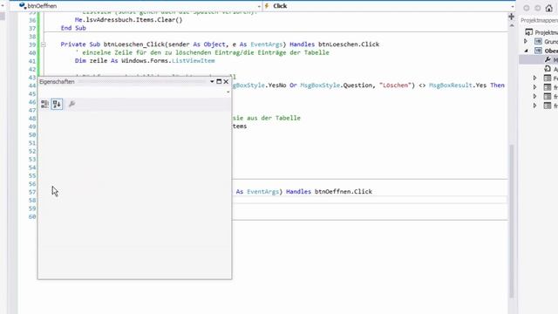Image resolution: width=558 pixels, height=314 pixels.
Task: Click the comment 'sie aus der Tabelle'
Action: point(267,119)
